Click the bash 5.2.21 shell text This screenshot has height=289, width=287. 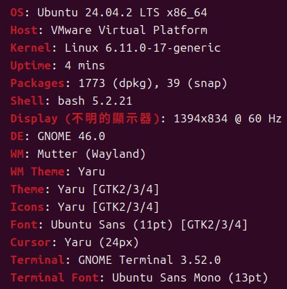pyautogui.click(x=95, y=101)
